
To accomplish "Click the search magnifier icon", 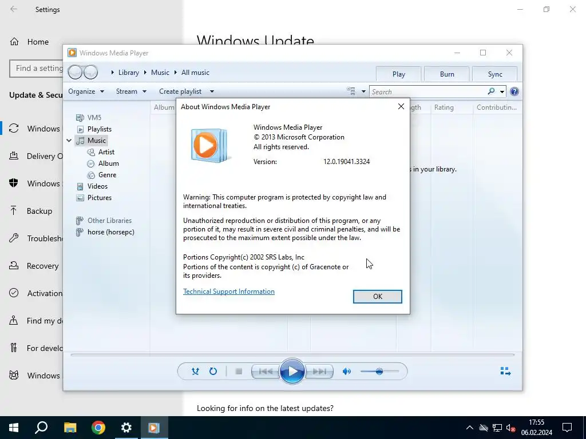I will coord(491,91).
